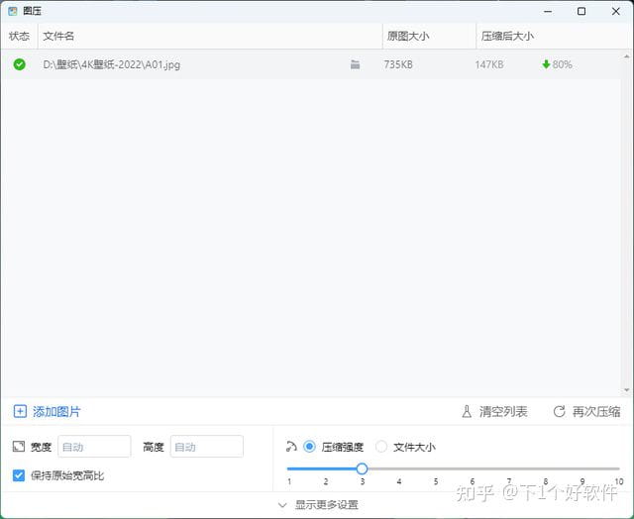Close the 图压 window
The height and width of the screenshot is (519, 634).
tap(616, 11)
